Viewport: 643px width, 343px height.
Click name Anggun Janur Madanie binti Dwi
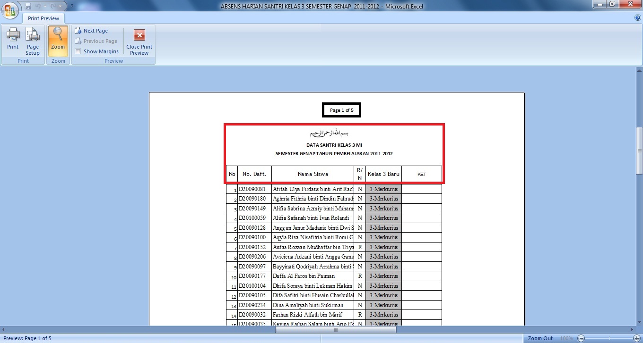pyautogui.click(x=313, y=228)
